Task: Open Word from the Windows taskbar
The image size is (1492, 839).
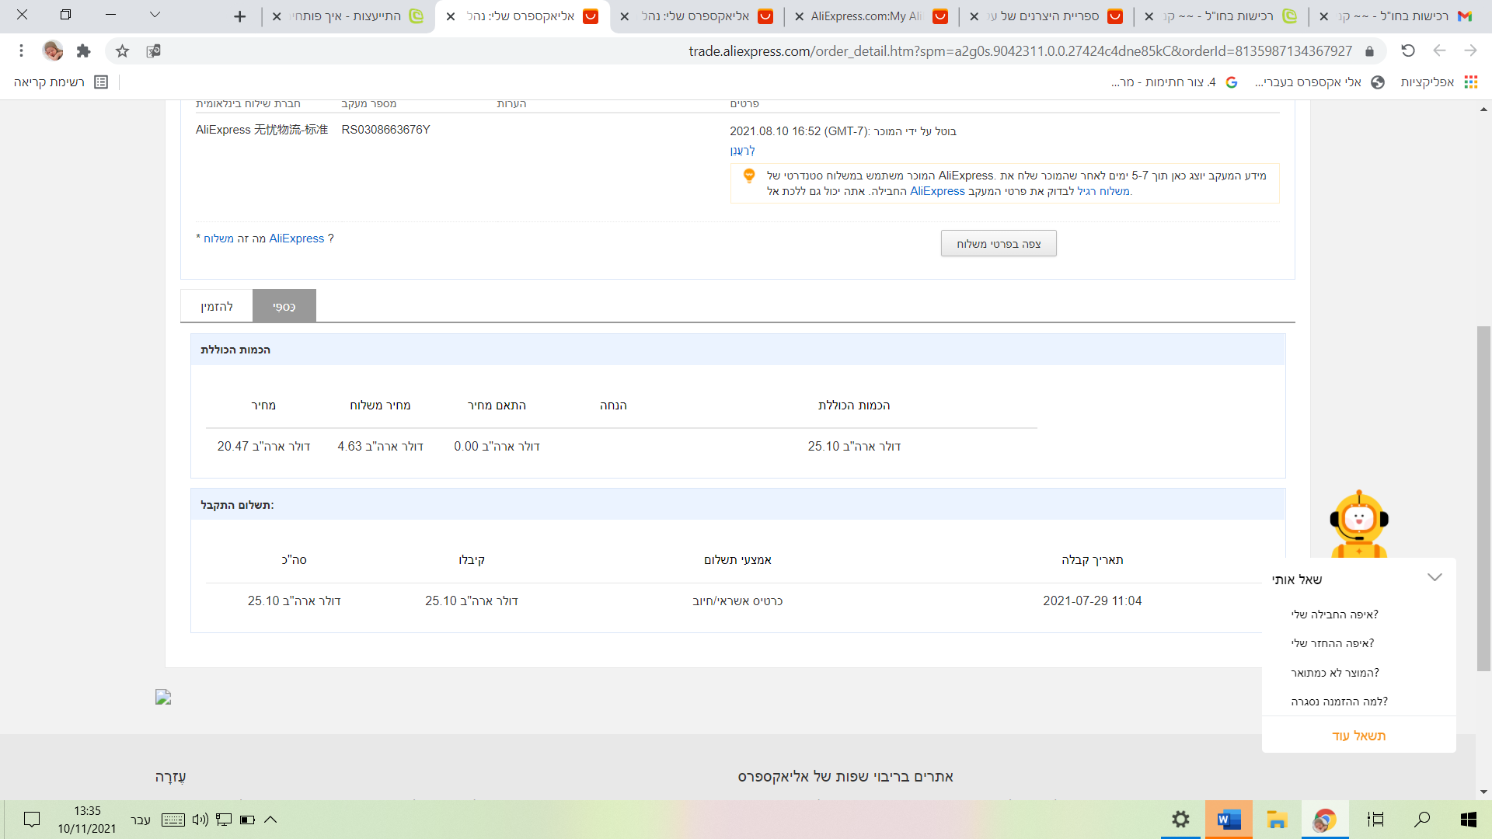Action: pos(1229,820)
